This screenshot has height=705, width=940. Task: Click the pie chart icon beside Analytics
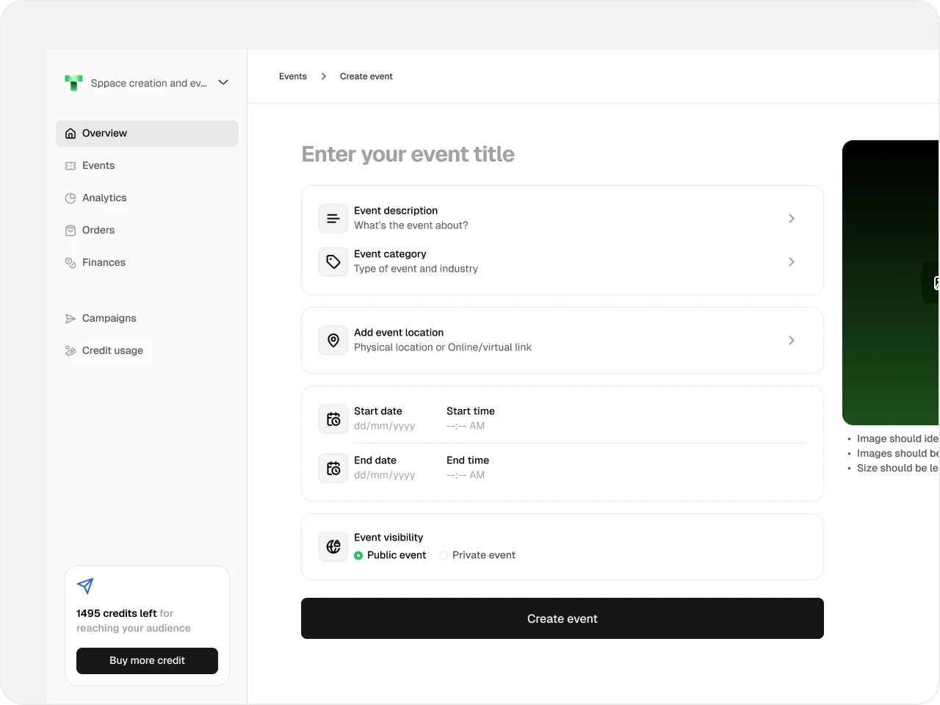click(70, 198)
